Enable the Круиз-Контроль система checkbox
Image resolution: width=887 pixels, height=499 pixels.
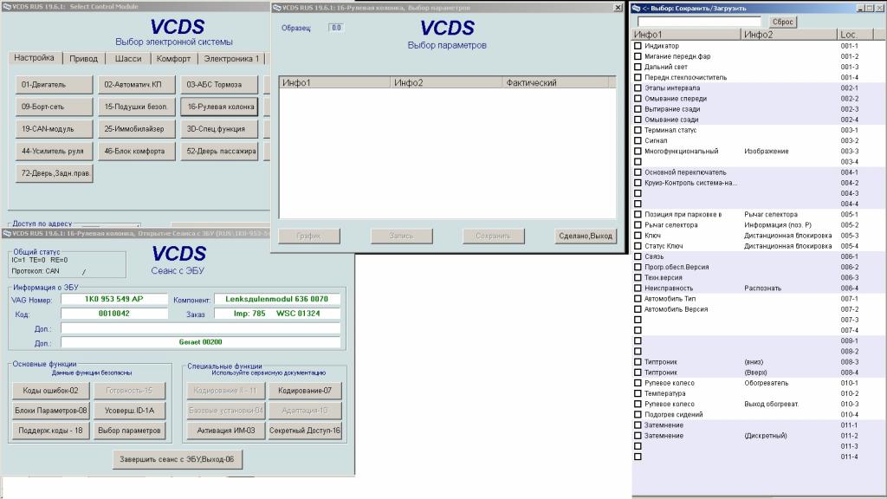tap(638, 184)
